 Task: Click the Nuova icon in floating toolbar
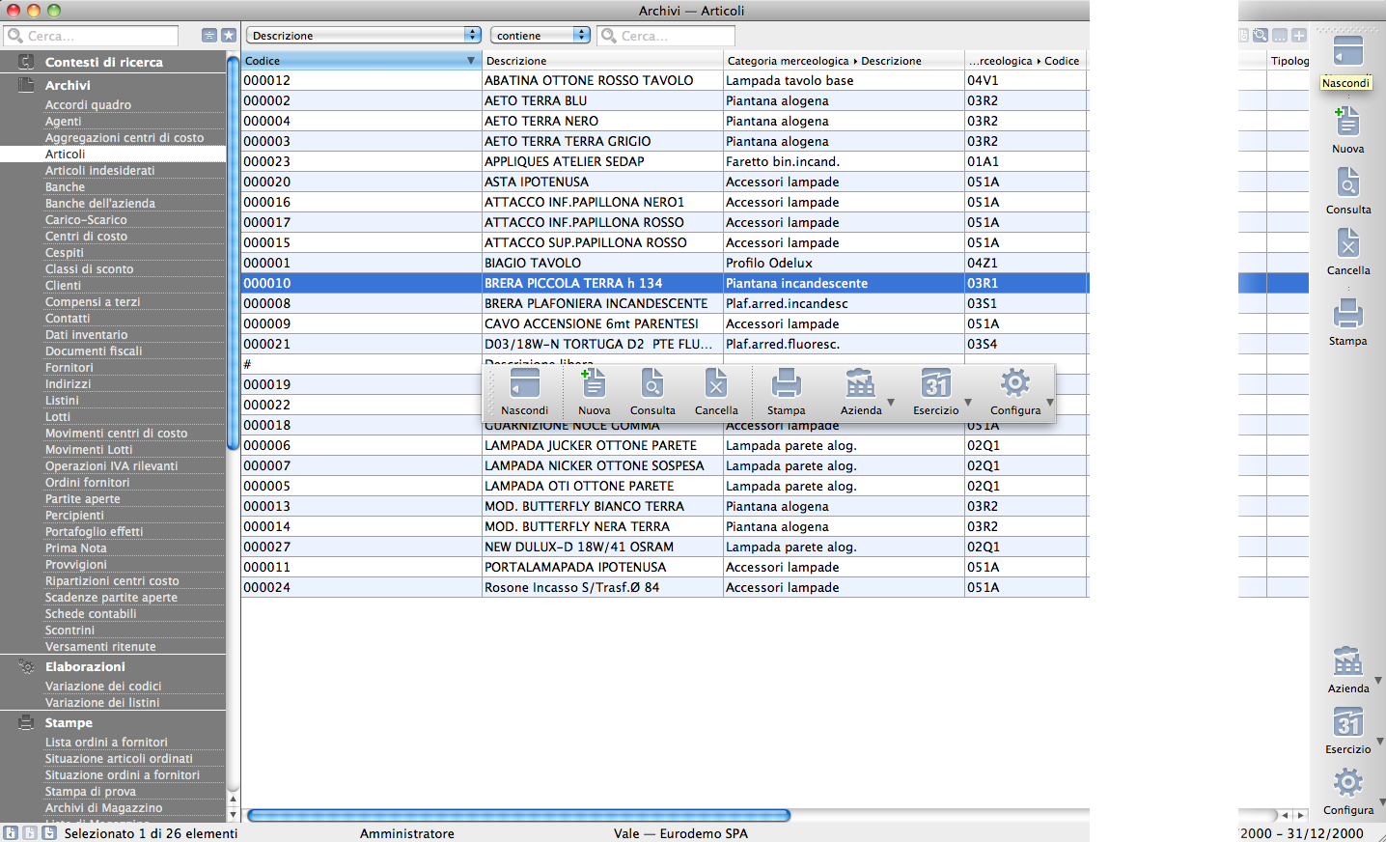[x=594, y=384]
